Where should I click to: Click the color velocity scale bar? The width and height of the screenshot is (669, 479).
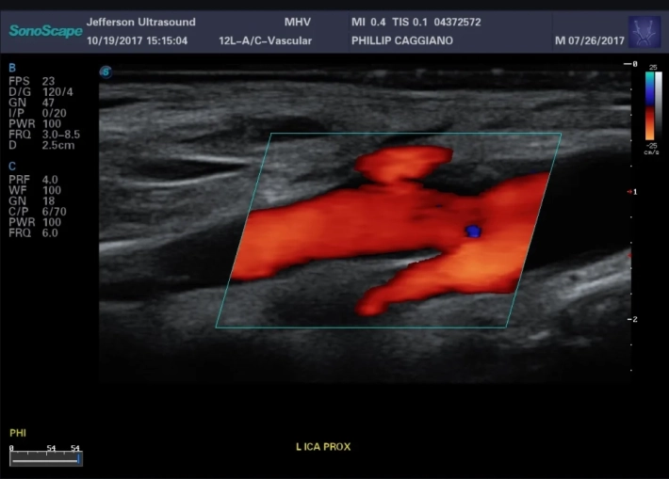tap(650, 106)
